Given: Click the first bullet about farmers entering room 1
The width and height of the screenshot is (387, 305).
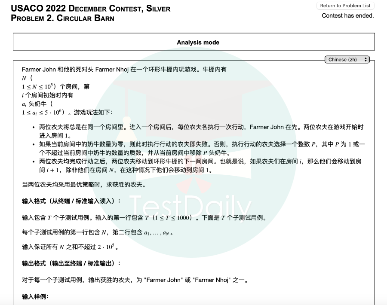Looking at the screenshot, I should coord(201,131).
